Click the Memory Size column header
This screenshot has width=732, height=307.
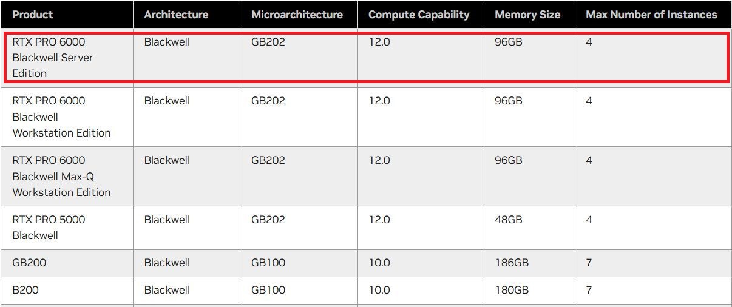pyautogui.click(x=527, y=15)
